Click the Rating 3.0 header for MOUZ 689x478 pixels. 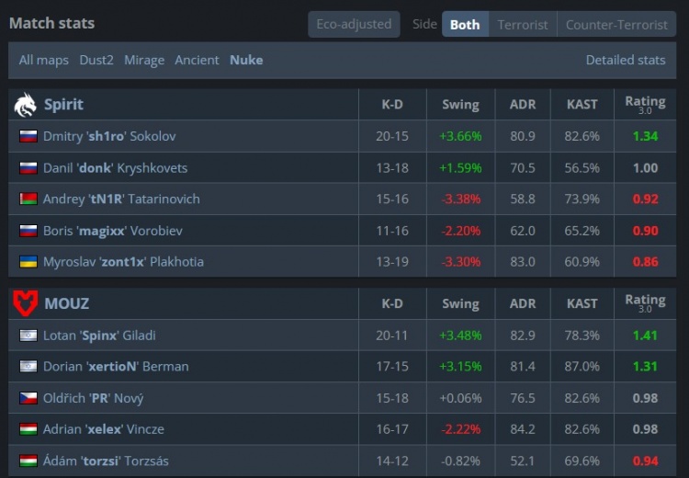coord(645,303)
